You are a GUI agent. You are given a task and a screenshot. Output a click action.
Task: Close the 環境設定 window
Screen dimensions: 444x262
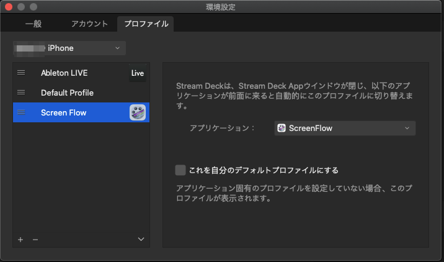pyautogui.click(x=9, y=7)
